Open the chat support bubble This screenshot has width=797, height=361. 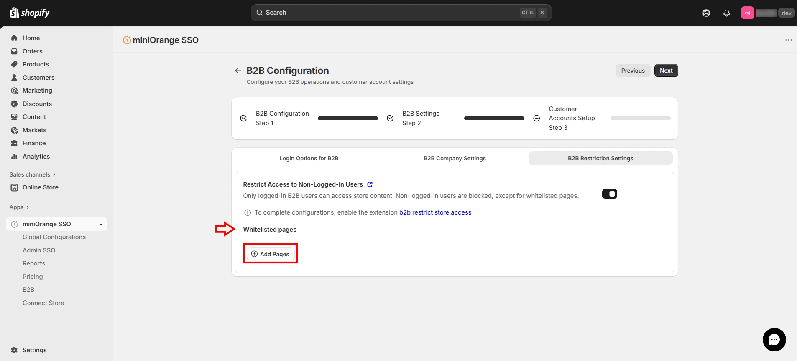pos(774,340)
